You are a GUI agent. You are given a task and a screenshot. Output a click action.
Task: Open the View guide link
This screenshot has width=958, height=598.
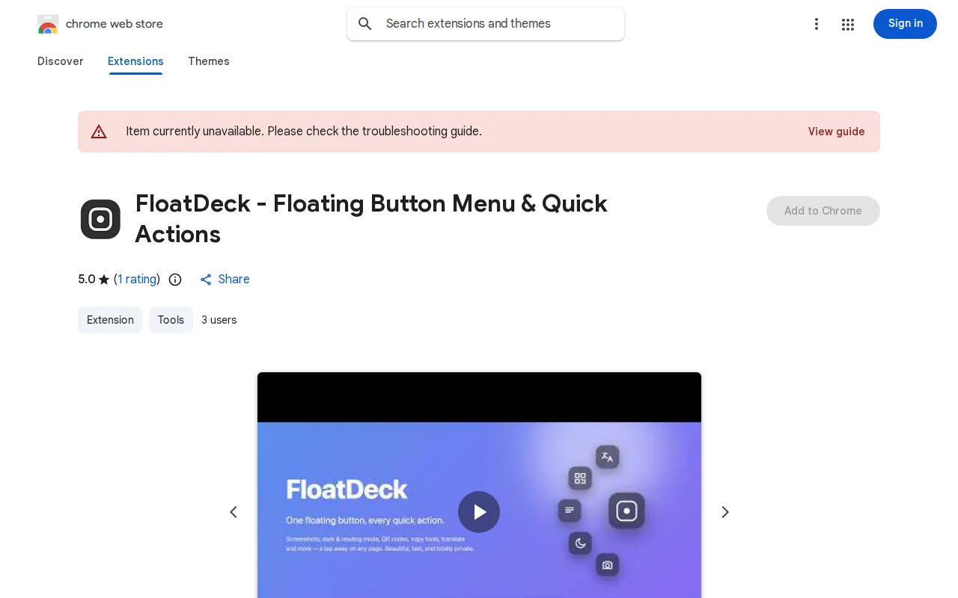click(836, 132)
